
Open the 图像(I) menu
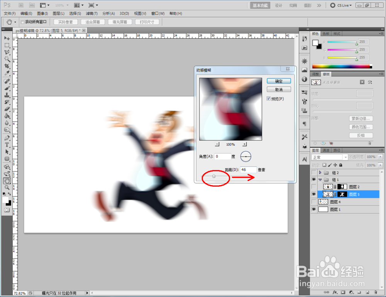[x=42, y=13]
